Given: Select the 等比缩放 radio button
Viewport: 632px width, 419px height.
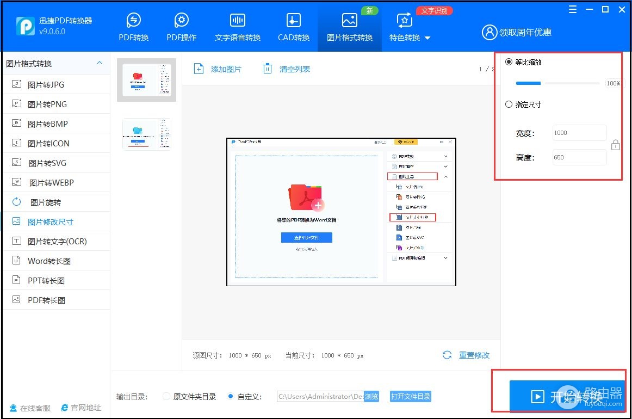Looking at the screenshot, I should pyautogui.click(x=509, y=61).
